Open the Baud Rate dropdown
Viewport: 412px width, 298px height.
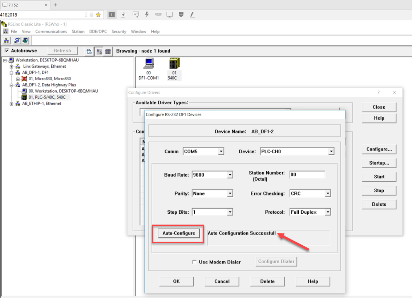[x=230, y=175]
